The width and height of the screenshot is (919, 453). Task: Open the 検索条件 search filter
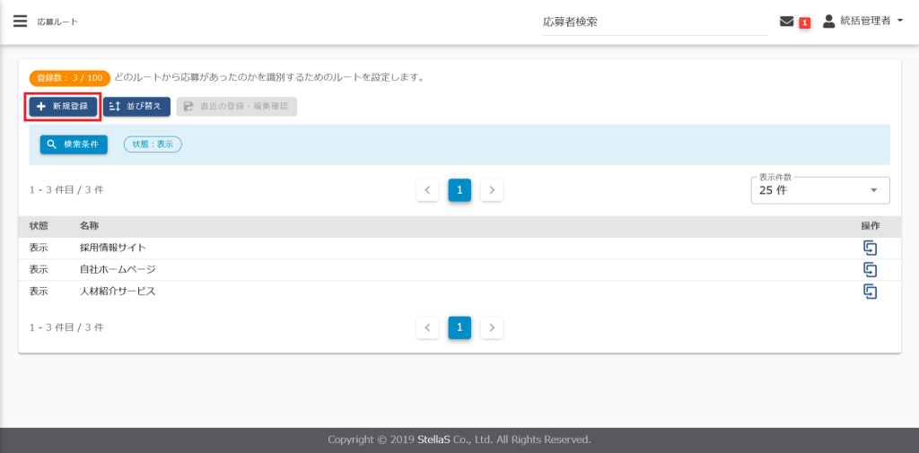click(74, 144)
